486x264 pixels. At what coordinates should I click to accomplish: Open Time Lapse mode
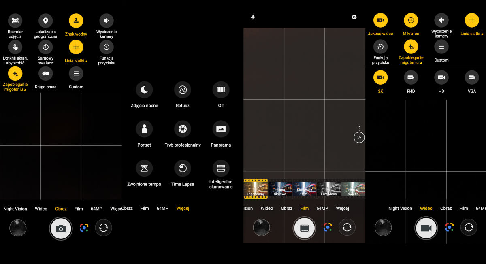coord(183,168)
